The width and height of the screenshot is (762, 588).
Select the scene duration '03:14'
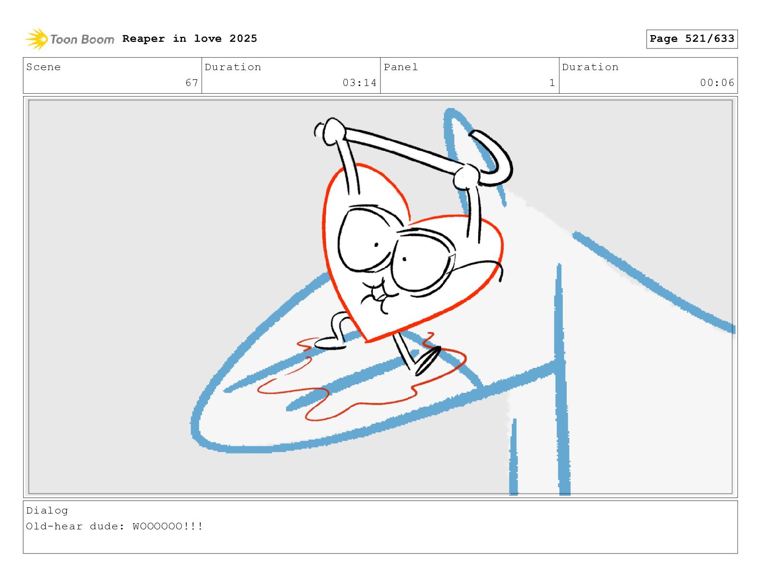pyautogui.click(x=359, y=83)
